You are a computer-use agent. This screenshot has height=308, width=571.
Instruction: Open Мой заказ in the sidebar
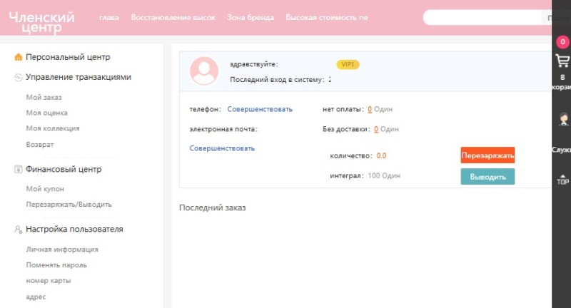[x=44, y=97]
